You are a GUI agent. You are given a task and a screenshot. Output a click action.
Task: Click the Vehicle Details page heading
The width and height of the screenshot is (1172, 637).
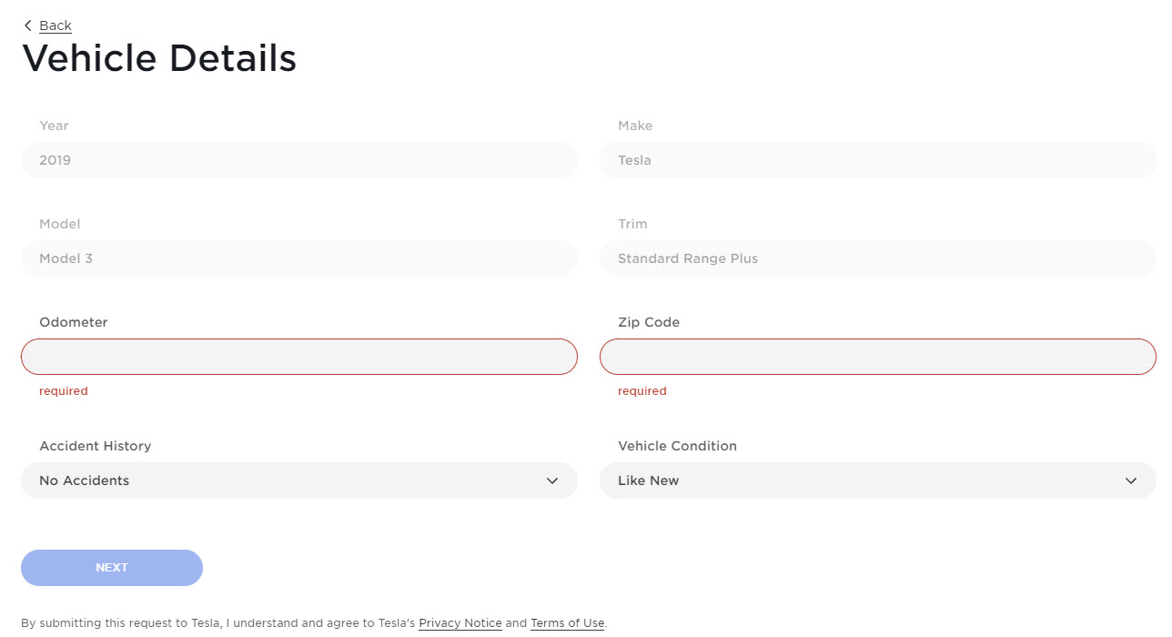pyautogui.click(x=159, y=58)
